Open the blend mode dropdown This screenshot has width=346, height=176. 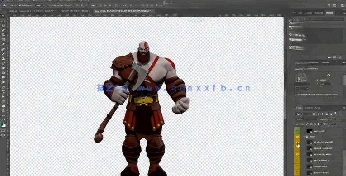pyautogui.click(x=307, y=119)
